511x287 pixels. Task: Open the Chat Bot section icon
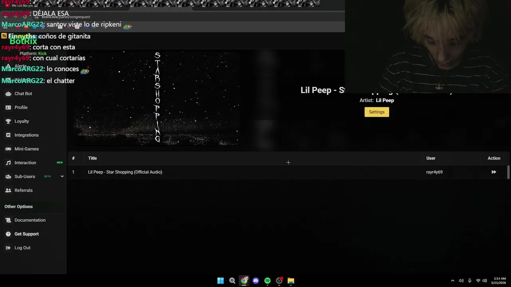pos(8,94)
